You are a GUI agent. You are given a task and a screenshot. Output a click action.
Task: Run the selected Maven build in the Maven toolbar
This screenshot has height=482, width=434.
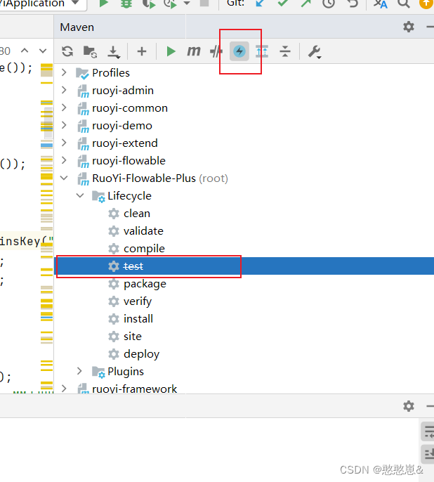[x=171, y=51]
